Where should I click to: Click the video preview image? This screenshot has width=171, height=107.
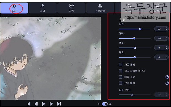(50, 58)
